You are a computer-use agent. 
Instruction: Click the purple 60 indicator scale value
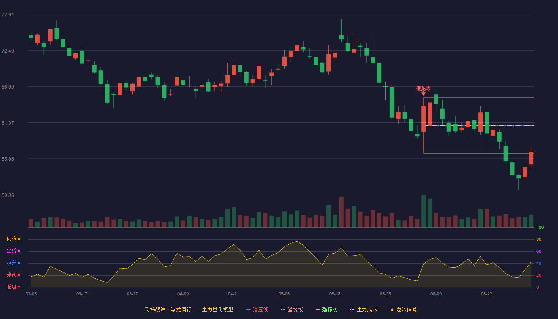pyautogui.click(x=539, y=252)
